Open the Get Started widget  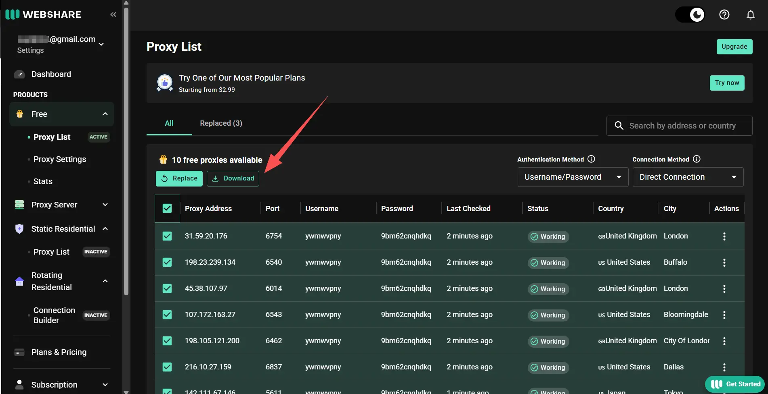click(x=734, y=384)
